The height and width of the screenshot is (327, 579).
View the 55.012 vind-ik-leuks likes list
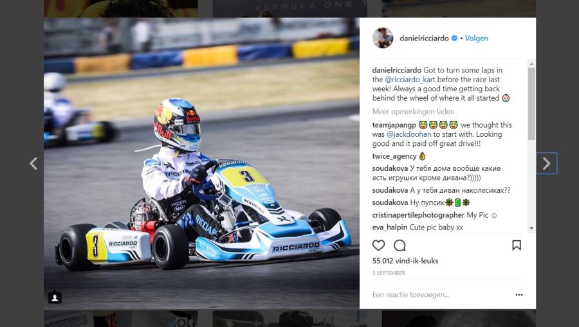point(405,261)
